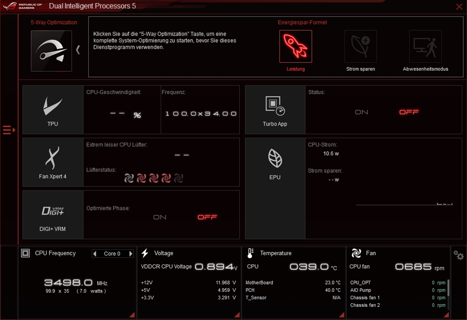
Task: Start the 5-Way Optimization speedometer icon
Action: pos(51,50)
